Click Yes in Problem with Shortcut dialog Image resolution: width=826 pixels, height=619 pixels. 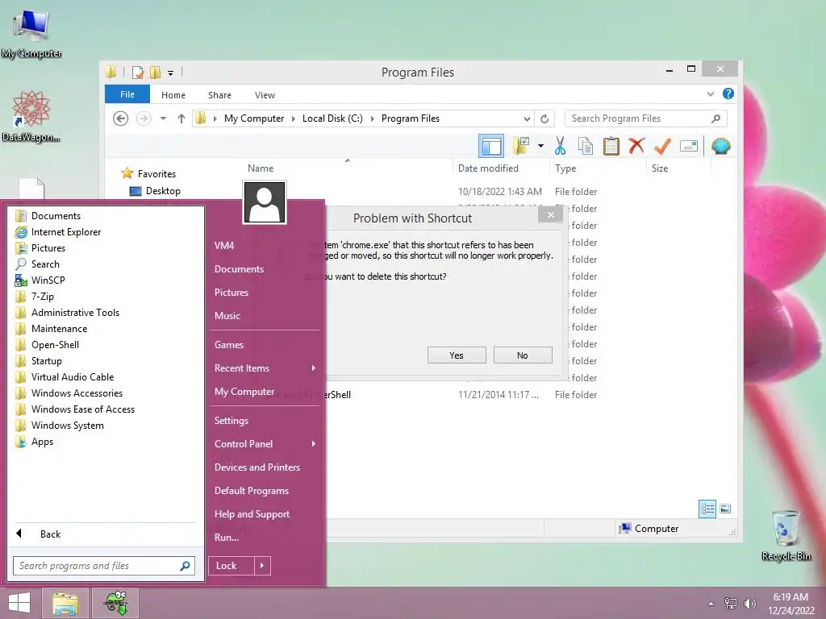(457, 355)
